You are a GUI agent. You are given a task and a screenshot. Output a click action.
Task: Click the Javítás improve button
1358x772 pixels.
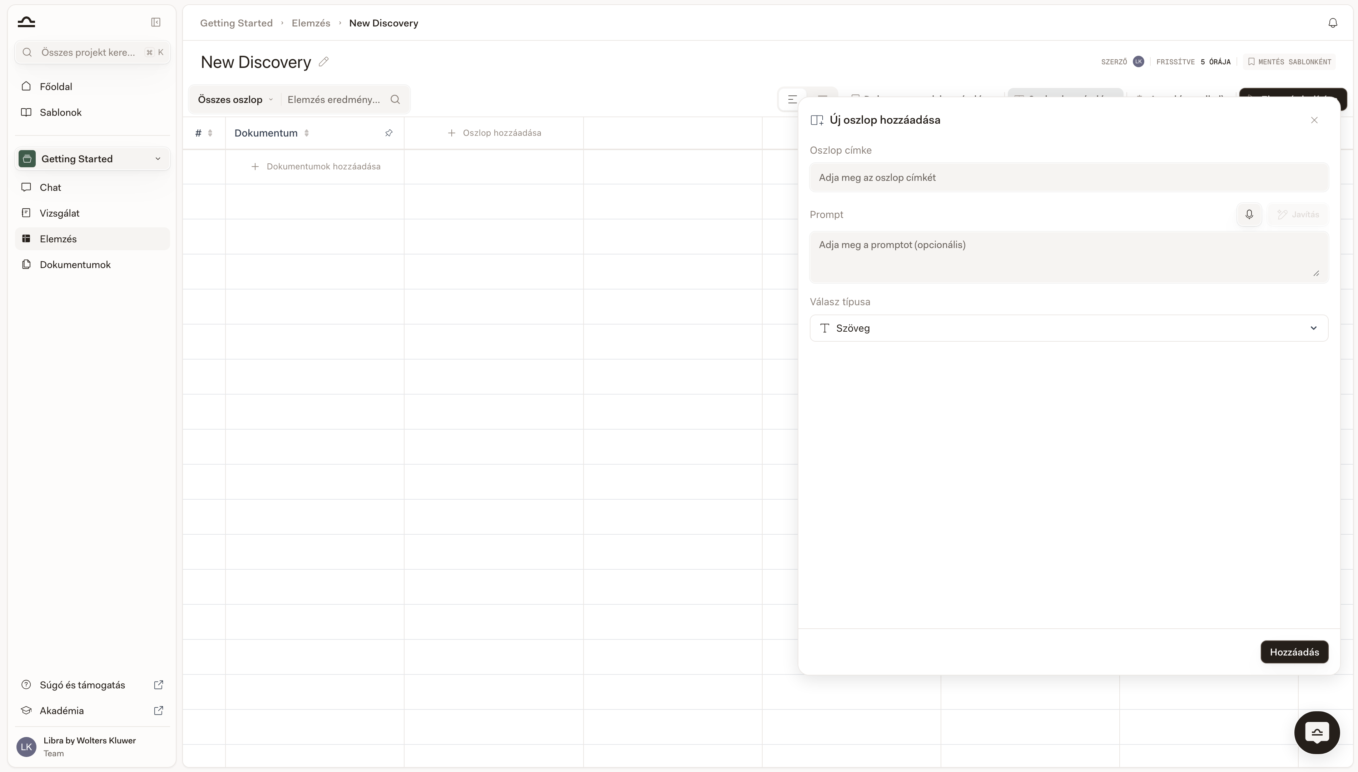click(x=1298, y=214)
